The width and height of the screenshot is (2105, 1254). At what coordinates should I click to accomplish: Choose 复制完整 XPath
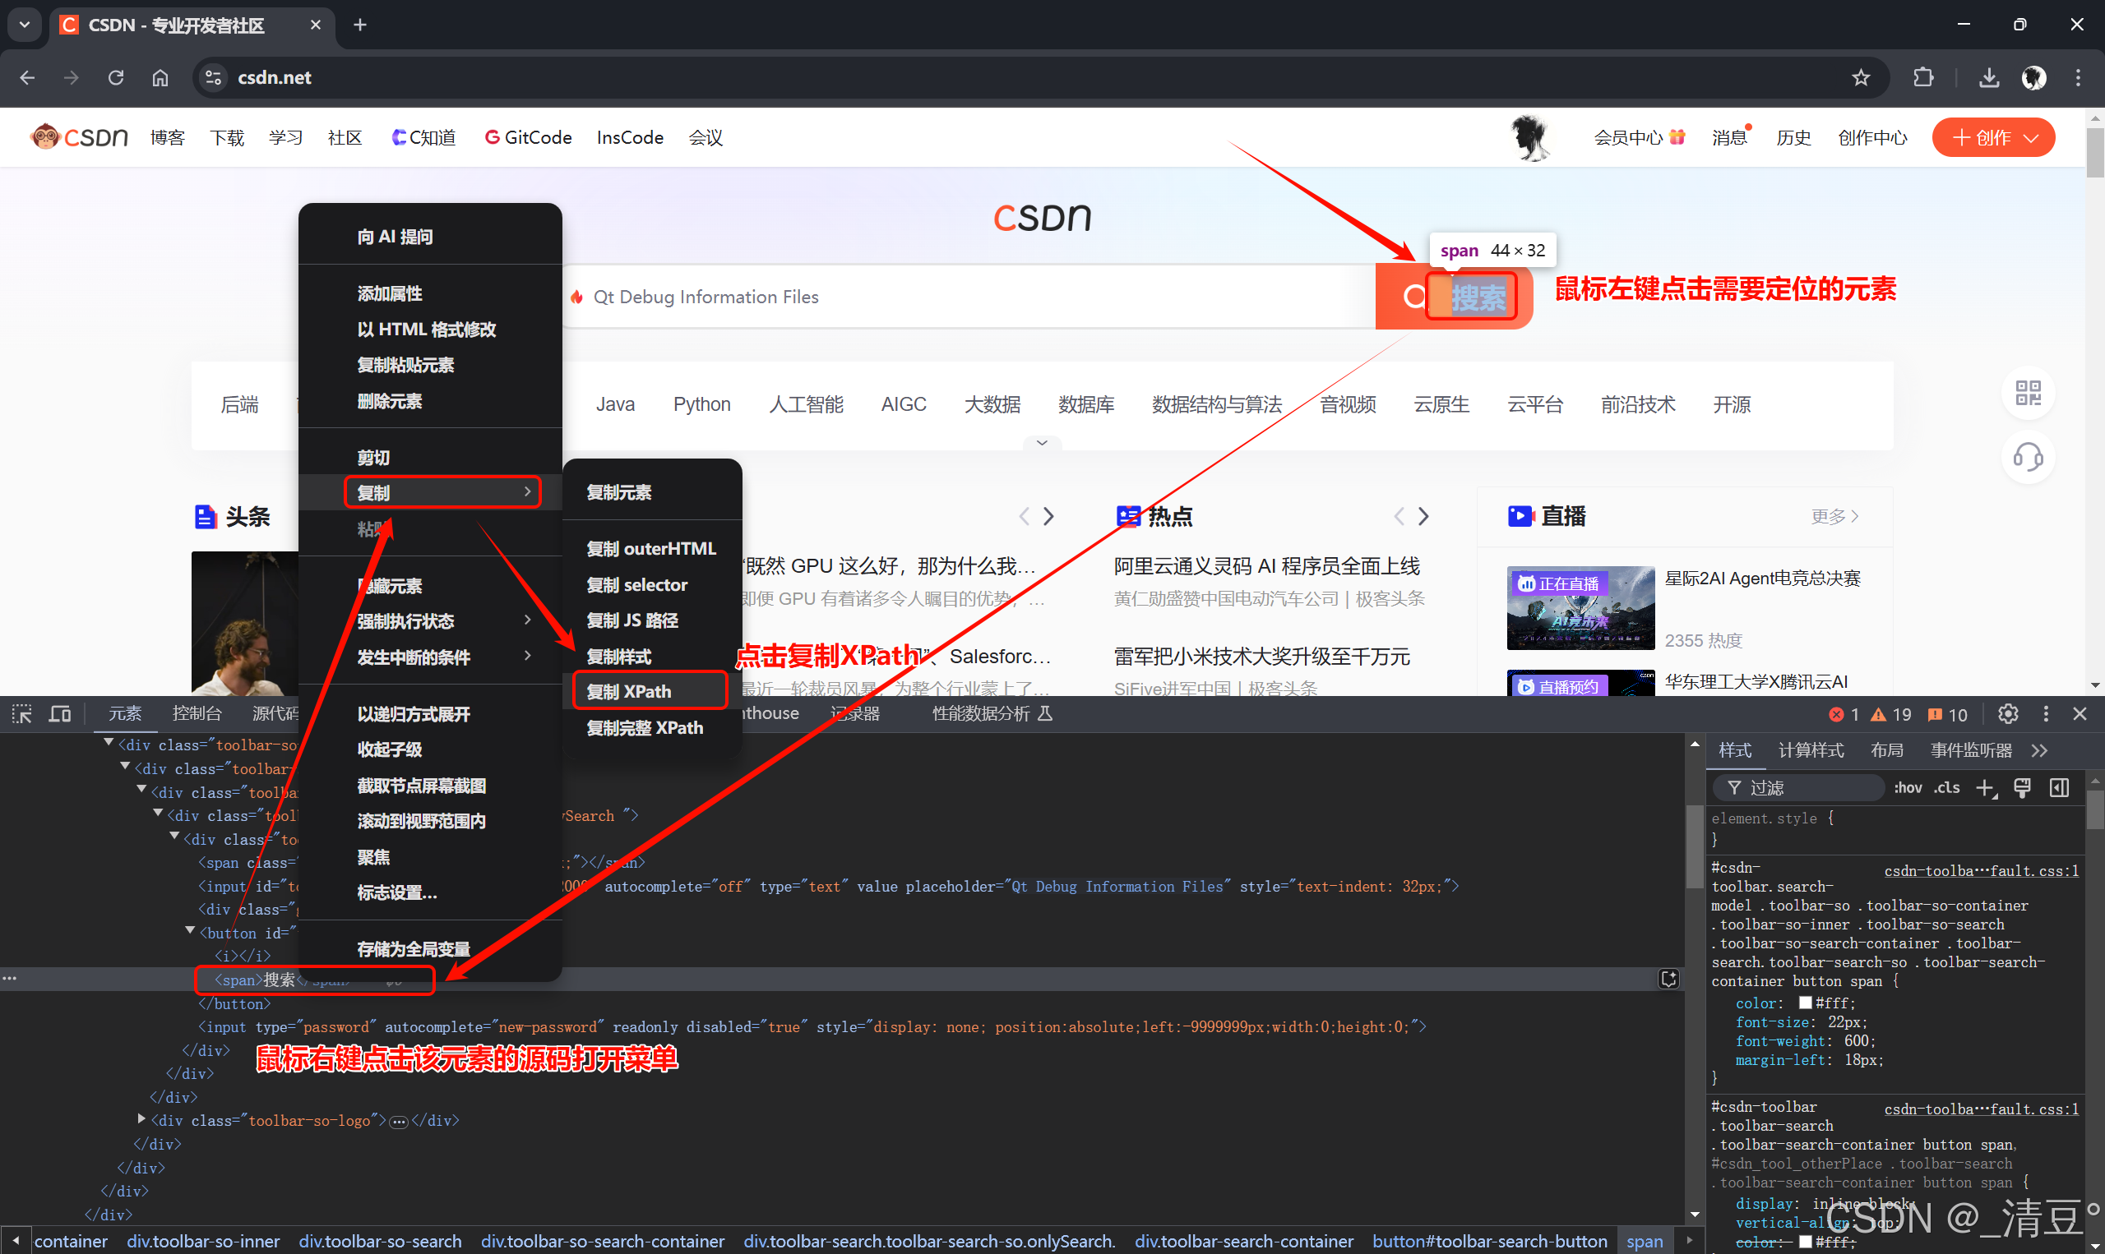point(653,727)
